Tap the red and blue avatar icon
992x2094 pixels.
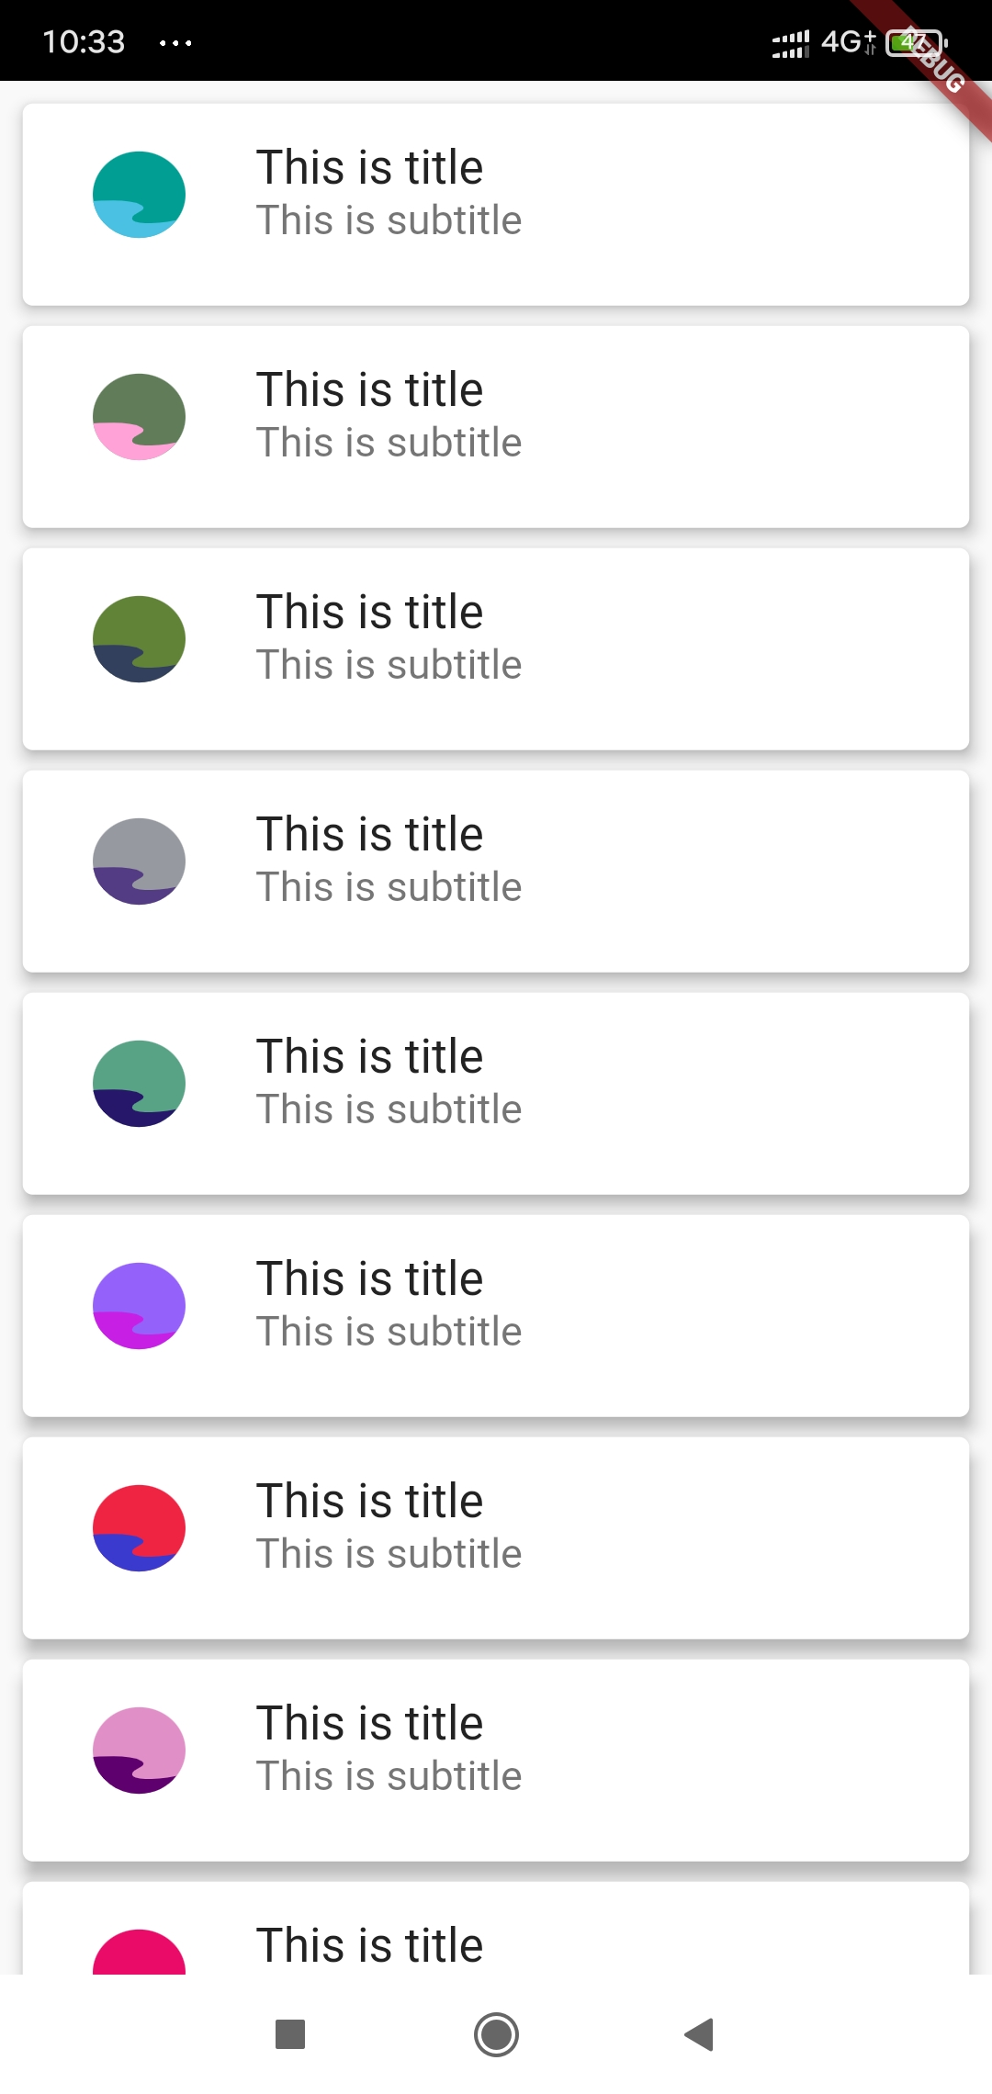[x=139, y=1528]
